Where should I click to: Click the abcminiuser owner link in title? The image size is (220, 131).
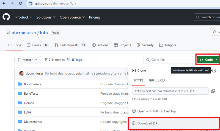click(24, 33)
